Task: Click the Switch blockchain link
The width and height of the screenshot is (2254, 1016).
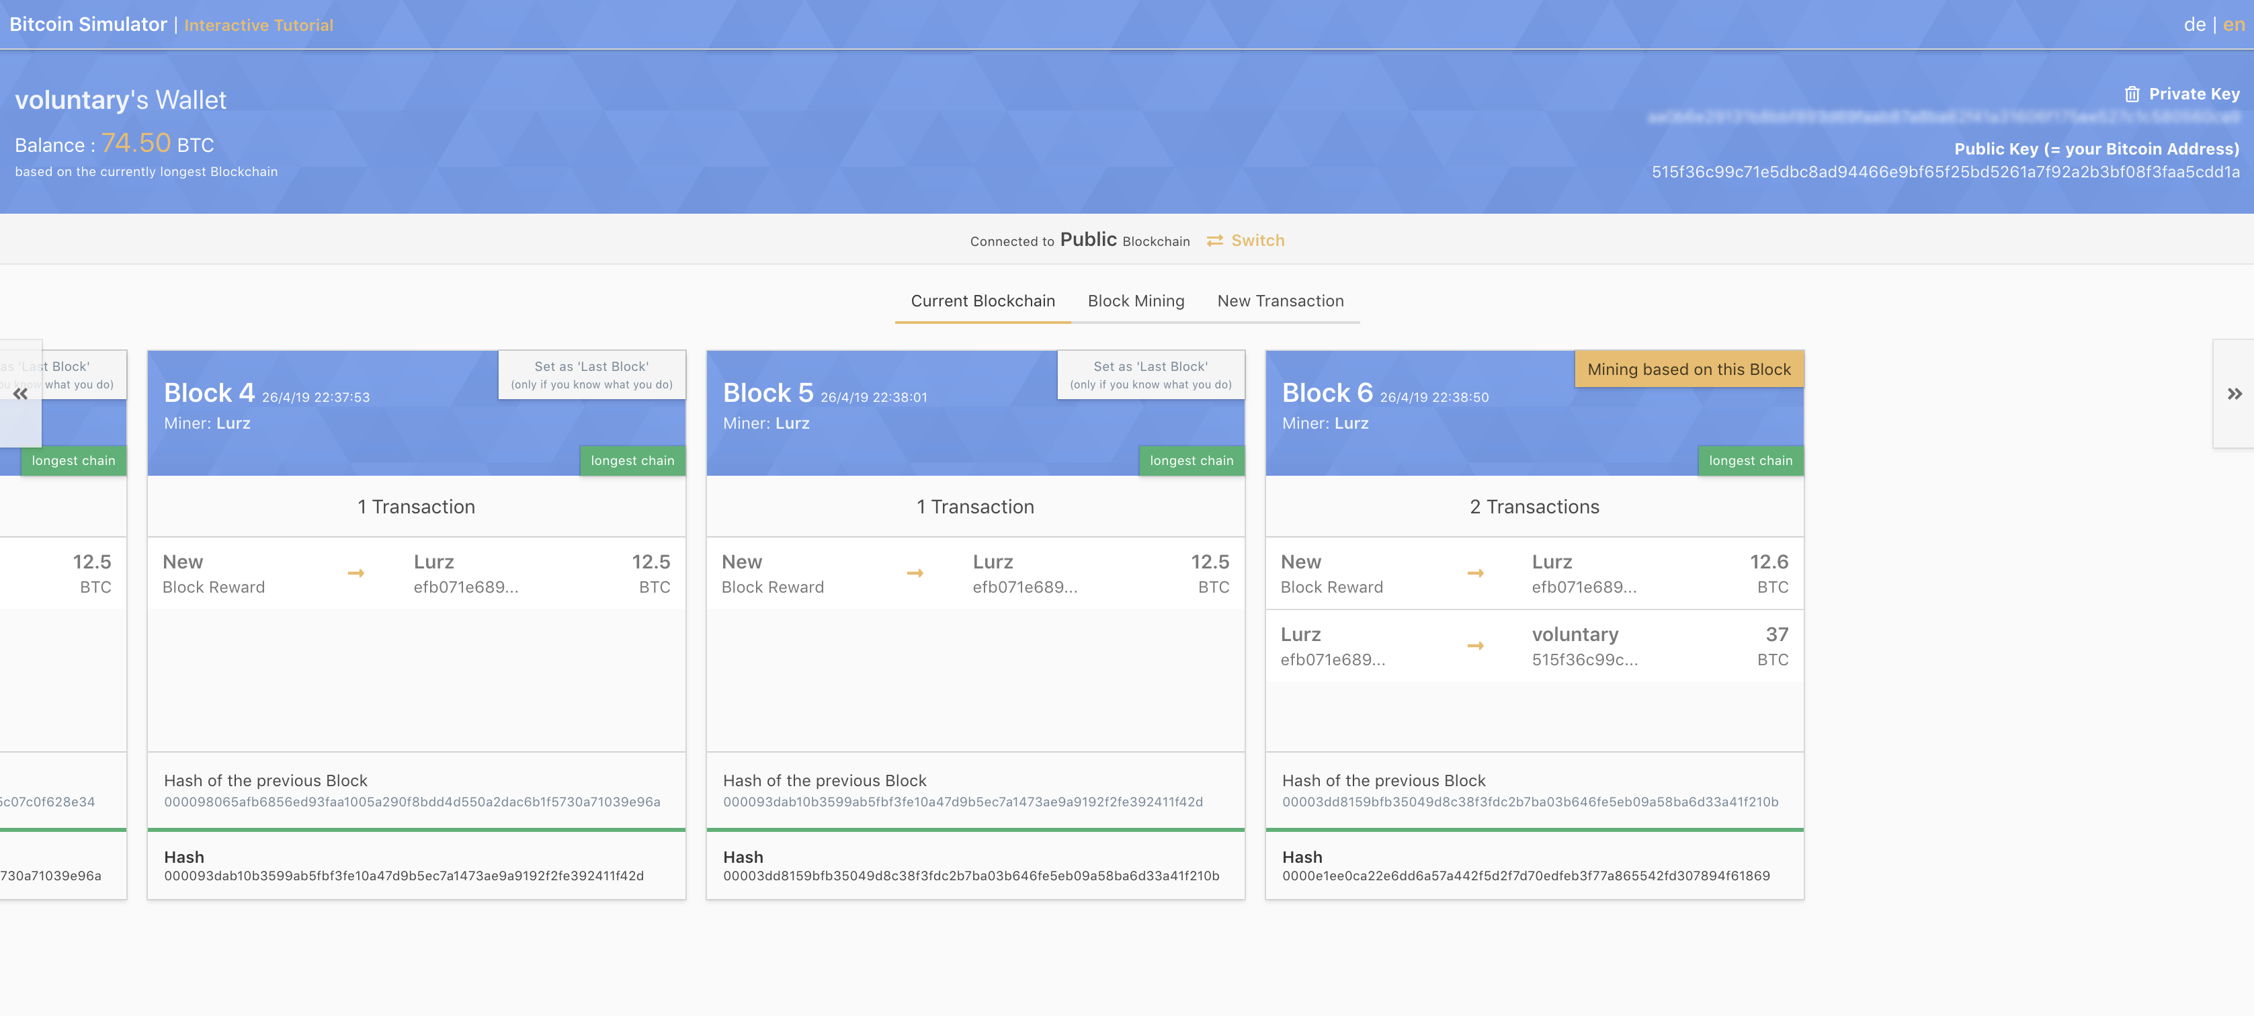Action: pos(1257,241)
